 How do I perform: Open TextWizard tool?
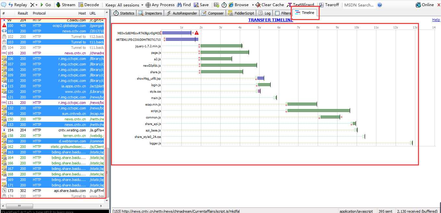click(300, 5)
